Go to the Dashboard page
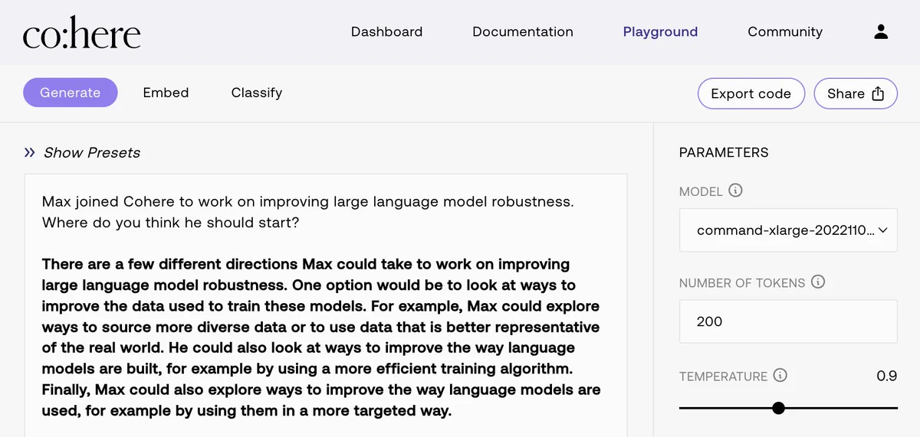920x437 pixels. [x=386, y=31]
